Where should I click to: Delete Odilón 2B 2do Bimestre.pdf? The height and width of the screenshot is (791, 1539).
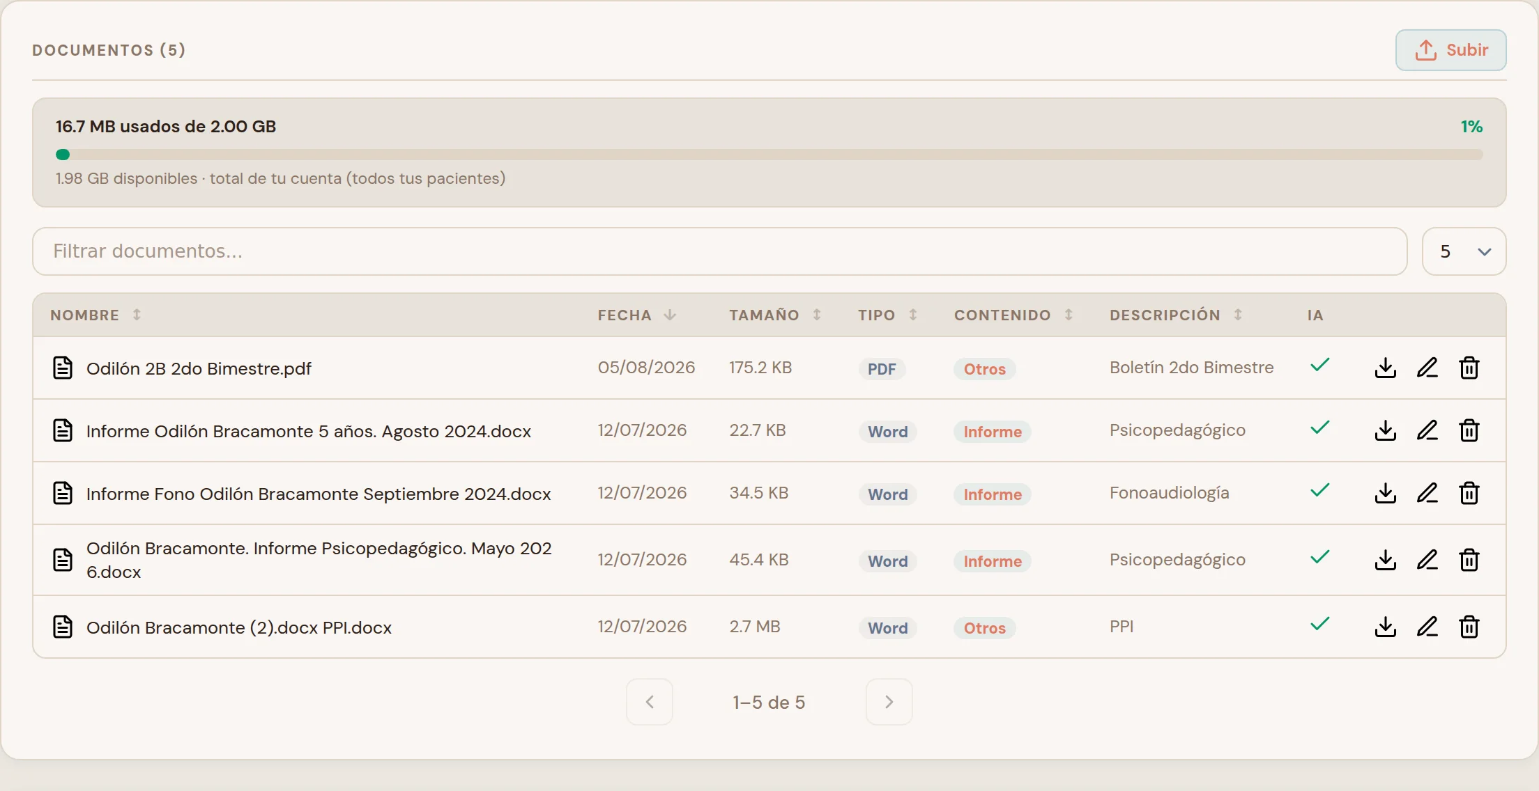(1469, 368)
